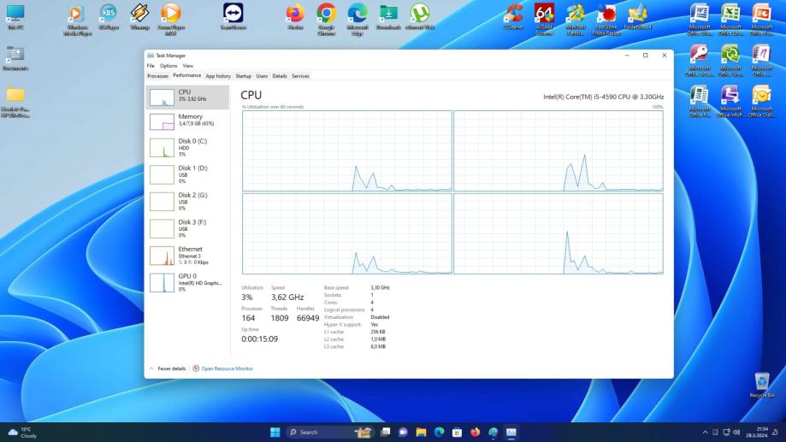Open Resource Monitor link
786x442 pixels.
point(228,368)
